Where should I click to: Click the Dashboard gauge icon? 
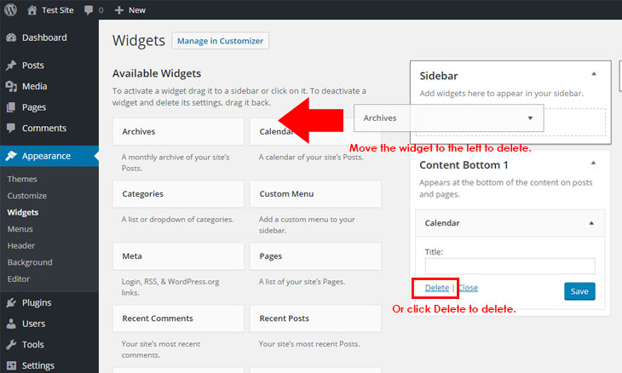pos(12,37)
